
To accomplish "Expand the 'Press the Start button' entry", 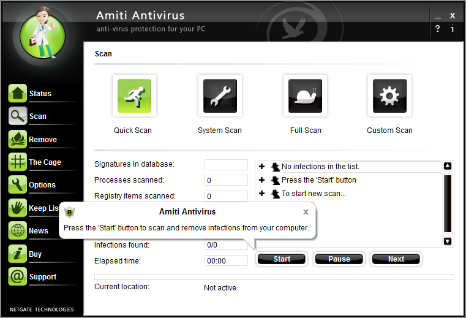I will [262, 180].
